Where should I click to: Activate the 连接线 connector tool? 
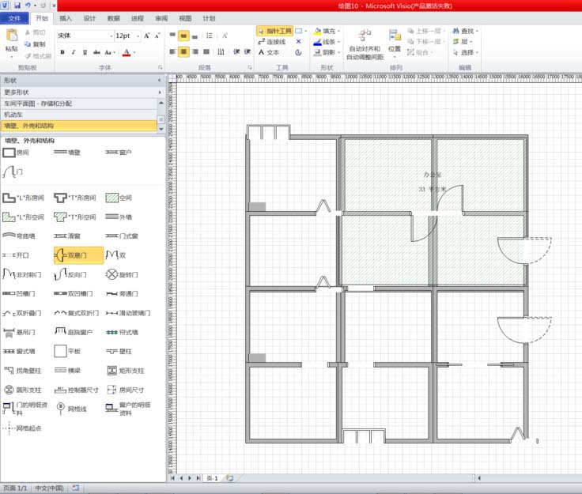pos(272,42)
